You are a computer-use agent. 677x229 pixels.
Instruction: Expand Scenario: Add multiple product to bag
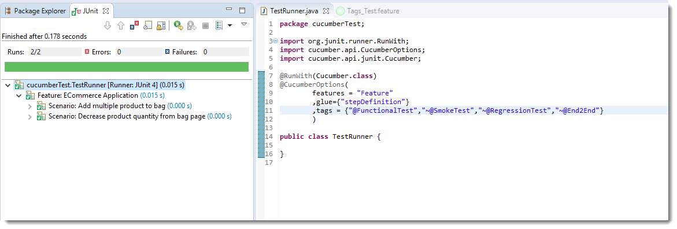pos(30,106)
